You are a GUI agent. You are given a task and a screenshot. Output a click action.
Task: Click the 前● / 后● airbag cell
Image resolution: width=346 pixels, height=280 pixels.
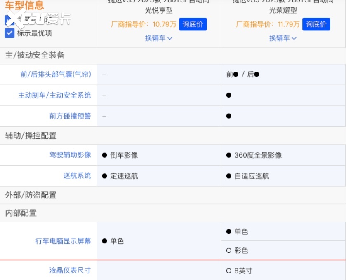283,75
